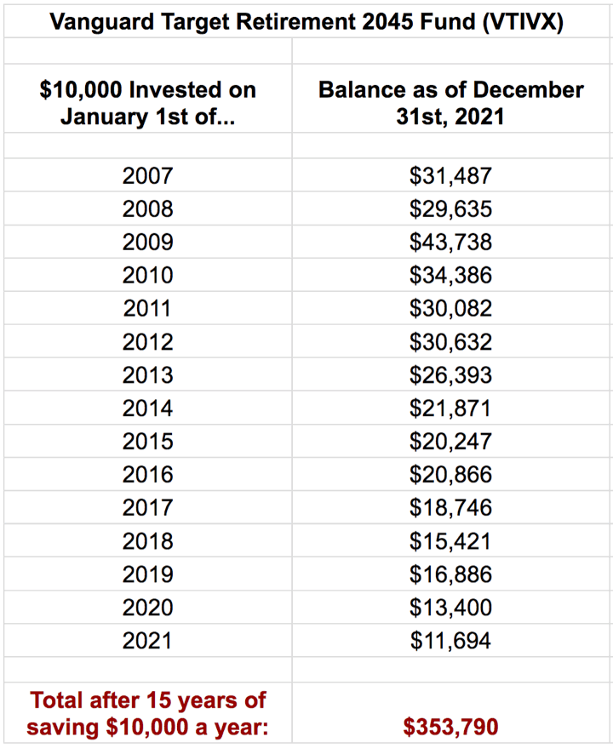
Task: Select the $26,393 balance cell
Action: pyautogui.click(x=450, y=375)
